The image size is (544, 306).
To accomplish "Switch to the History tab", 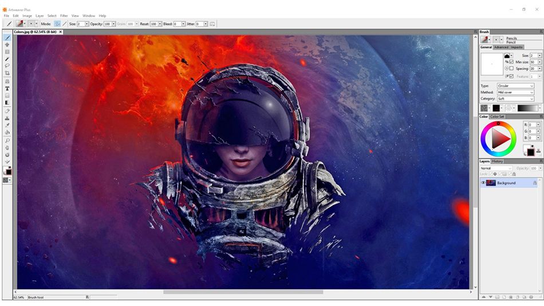I will point(497,161).
